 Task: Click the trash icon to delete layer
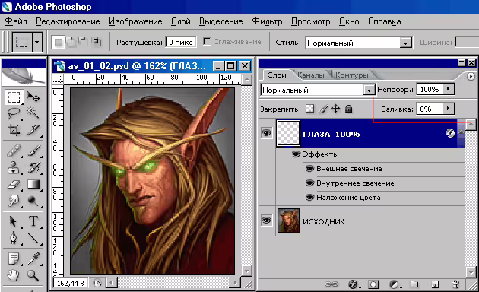455,284
